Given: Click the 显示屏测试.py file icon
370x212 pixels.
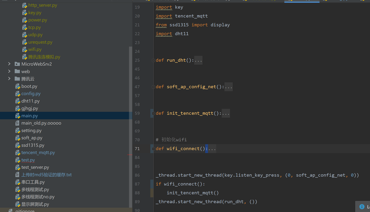Looking at the screenshot, I should [18, 204].
